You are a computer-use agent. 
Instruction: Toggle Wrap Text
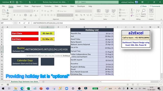(x=62, y=11)
